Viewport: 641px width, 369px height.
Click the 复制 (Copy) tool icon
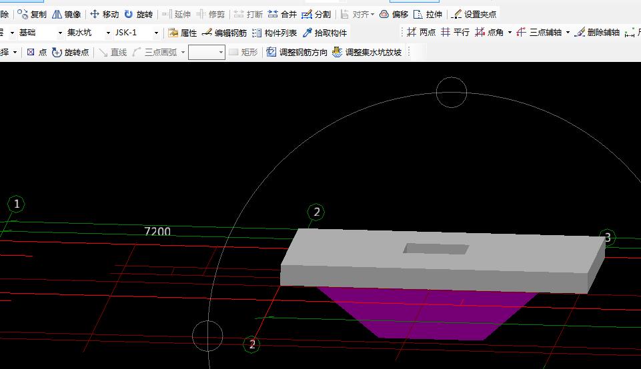23,14
